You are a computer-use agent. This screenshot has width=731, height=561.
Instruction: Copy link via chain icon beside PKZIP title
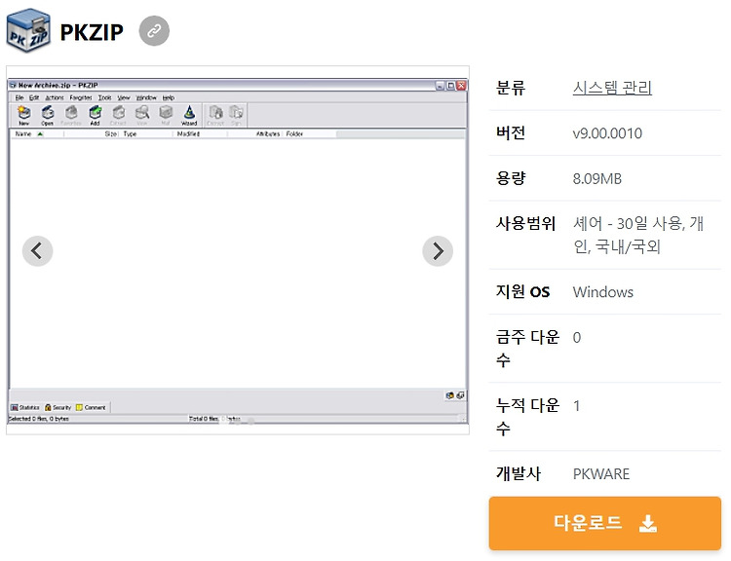(x=154, y=31)
